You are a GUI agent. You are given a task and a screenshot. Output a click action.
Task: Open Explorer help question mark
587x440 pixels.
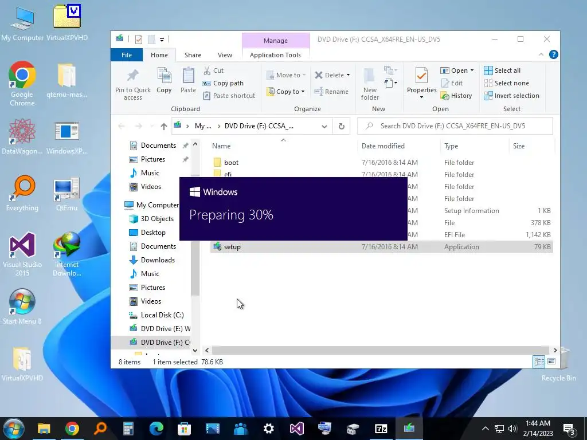553,54
